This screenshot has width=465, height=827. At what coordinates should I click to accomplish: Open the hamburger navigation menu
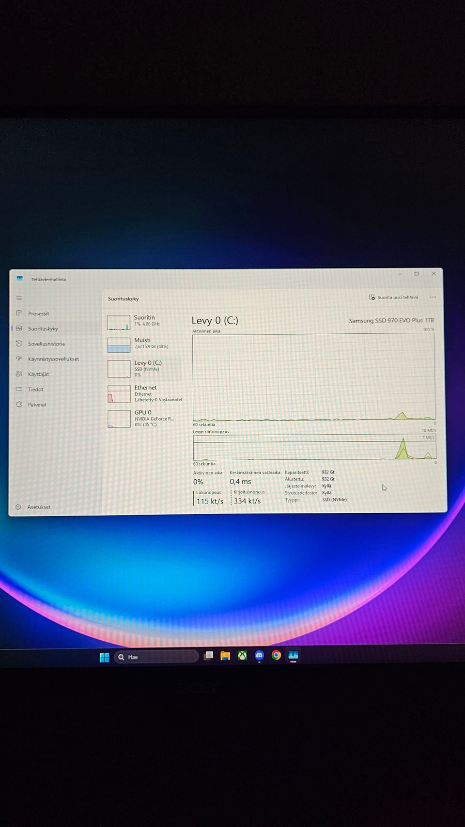pos(19,298)
